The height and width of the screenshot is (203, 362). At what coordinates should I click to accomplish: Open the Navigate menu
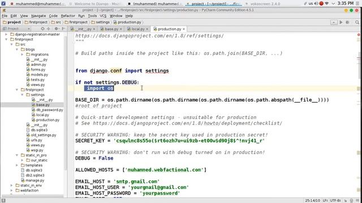point(38,16)
